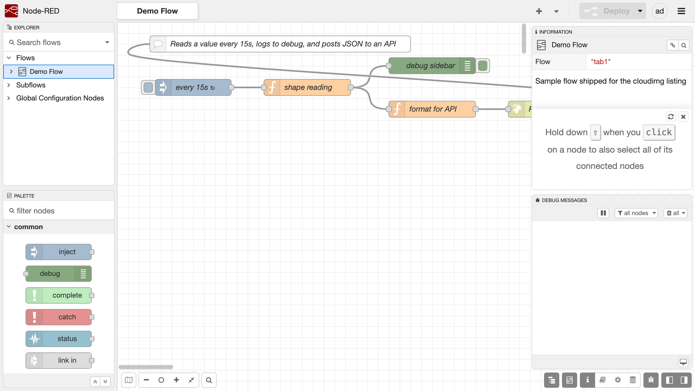Toggle the debug sidebar node output button
695x391 pixels.
(x=483, y=66)
